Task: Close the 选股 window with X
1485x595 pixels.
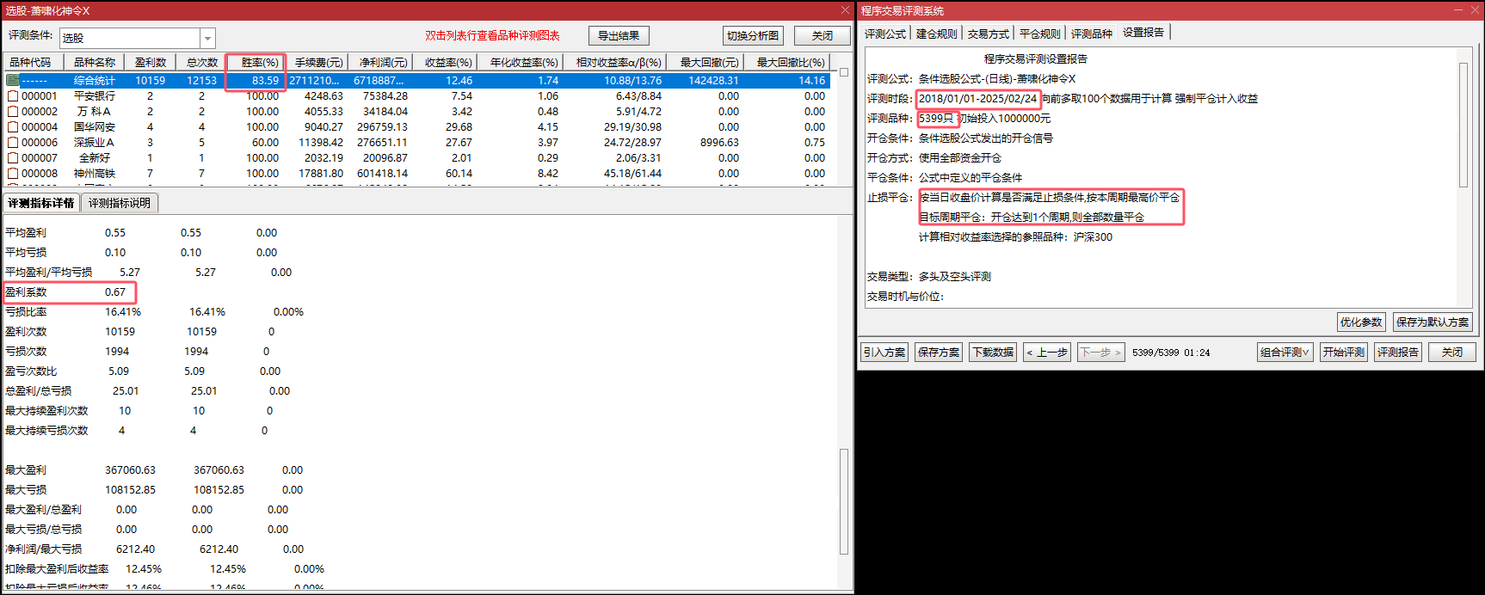Action: tap(845, 10)
